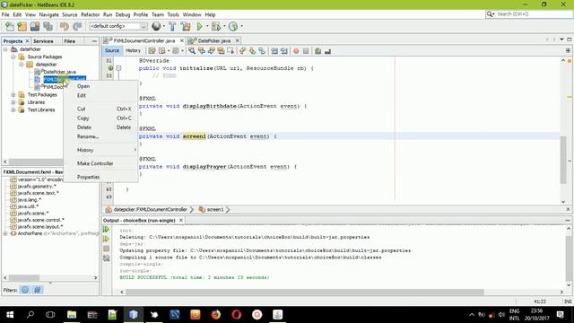Open dropdown arrow beside Run Project icon
The image size is (574, 323).
207,26
